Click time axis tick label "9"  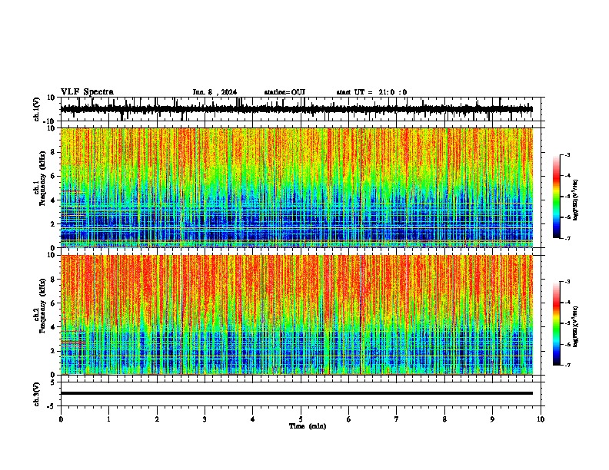[x=492, y=419]
